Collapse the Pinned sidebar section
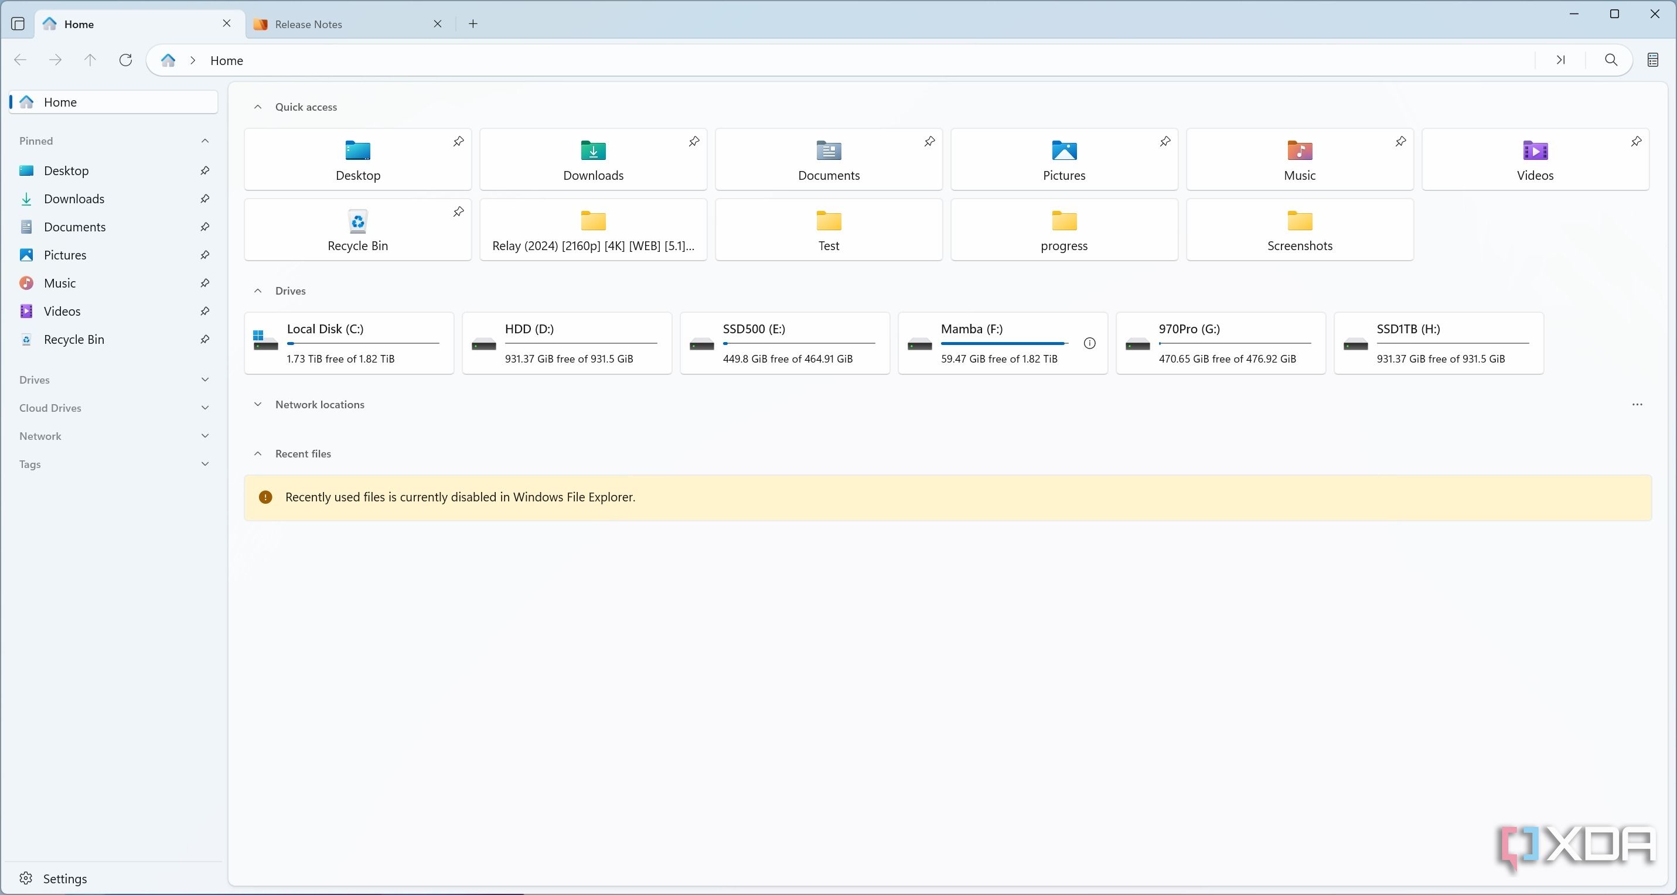This screenshot has width=1677, height=895. click(204, 141)
